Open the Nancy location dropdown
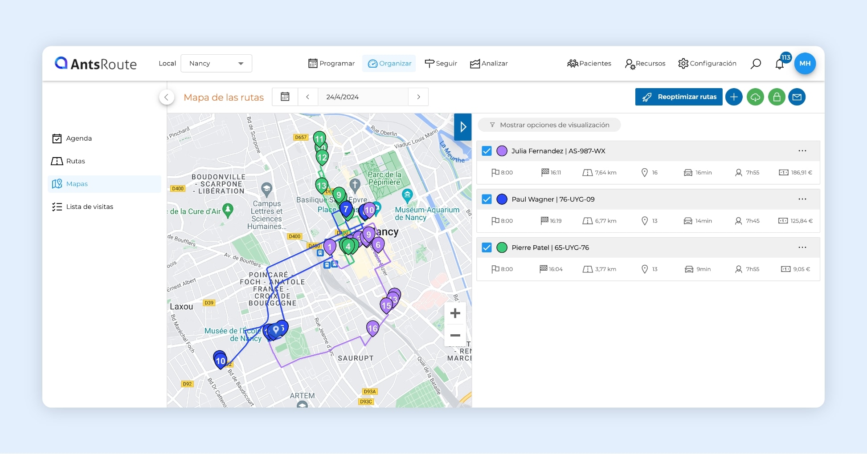 click(216, 64)
